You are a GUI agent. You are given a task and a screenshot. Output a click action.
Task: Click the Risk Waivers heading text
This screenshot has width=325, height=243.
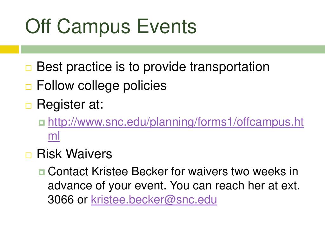74,154
